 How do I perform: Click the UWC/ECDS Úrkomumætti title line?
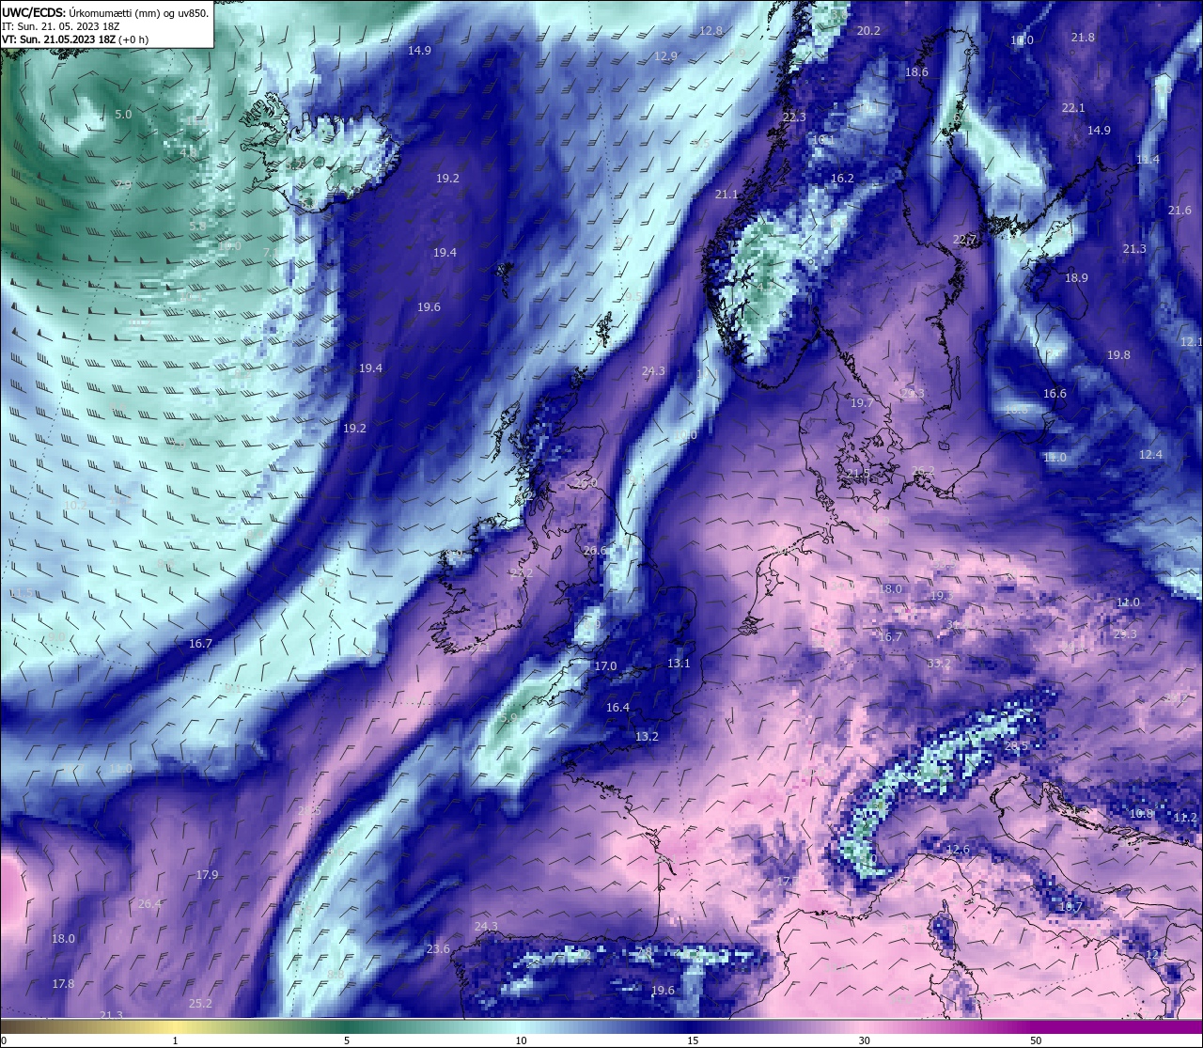[105, 13]
